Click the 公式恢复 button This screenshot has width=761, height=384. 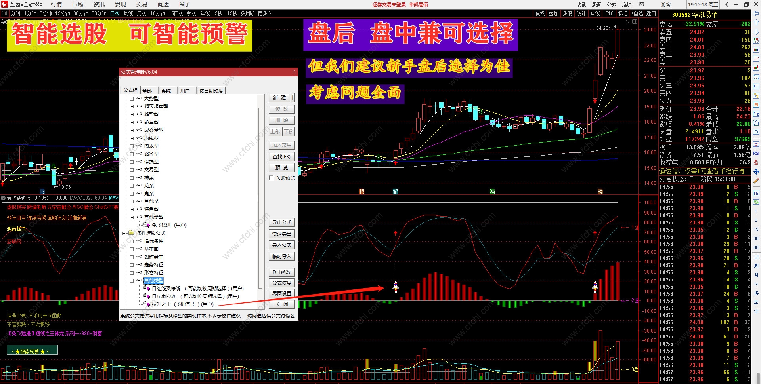click(282, 283)
